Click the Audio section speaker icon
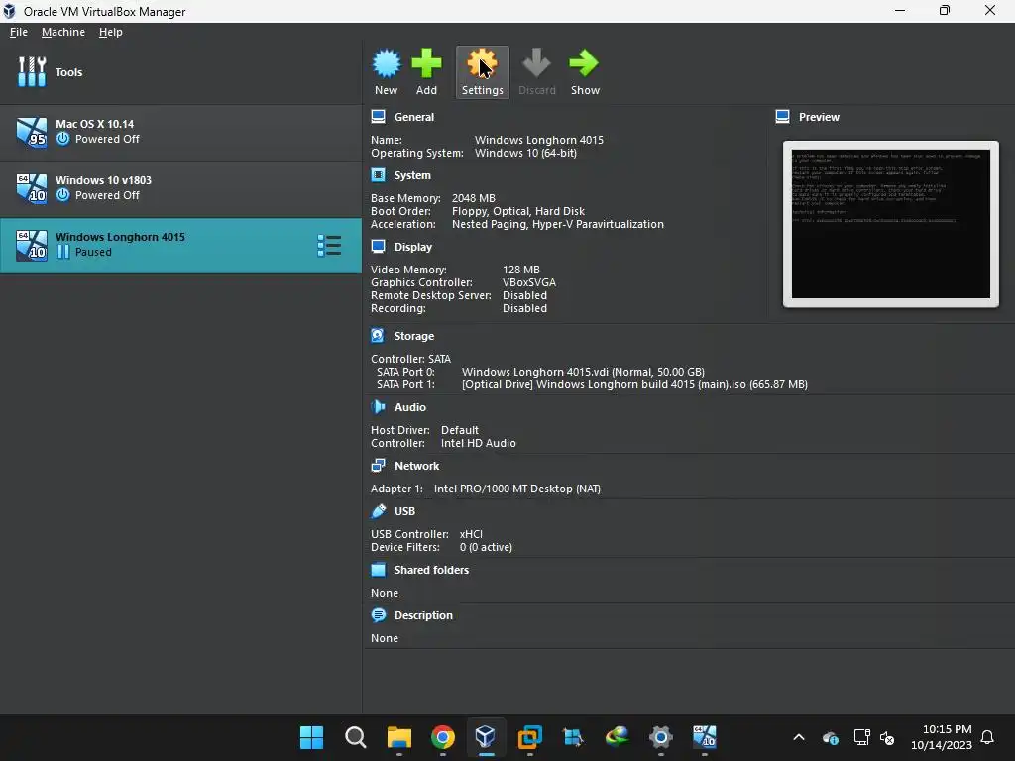 [378, 407]
